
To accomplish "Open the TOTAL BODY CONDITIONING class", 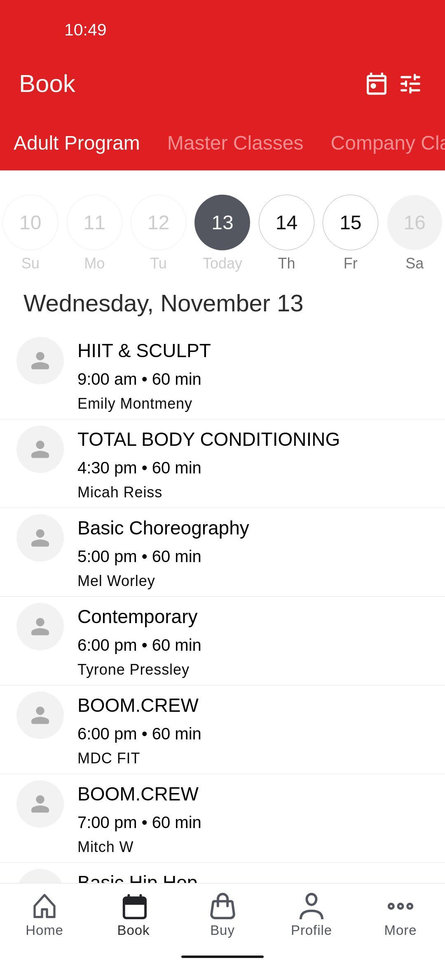I will tap(222, 464).
